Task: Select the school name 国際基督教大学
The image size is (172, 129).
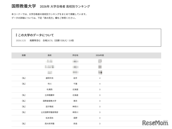Action: [49, 101]
